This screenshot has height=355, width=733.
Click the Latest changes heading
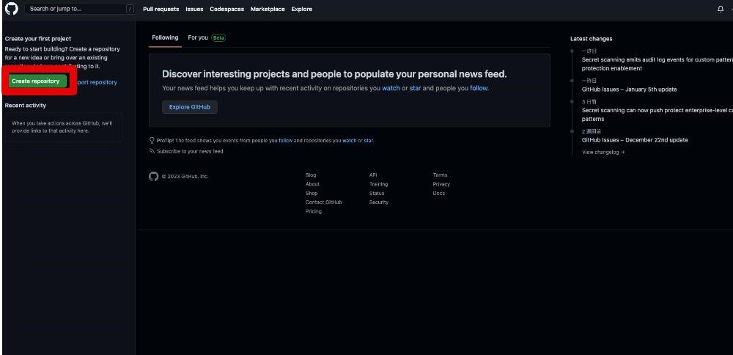(x=592, y=39)
